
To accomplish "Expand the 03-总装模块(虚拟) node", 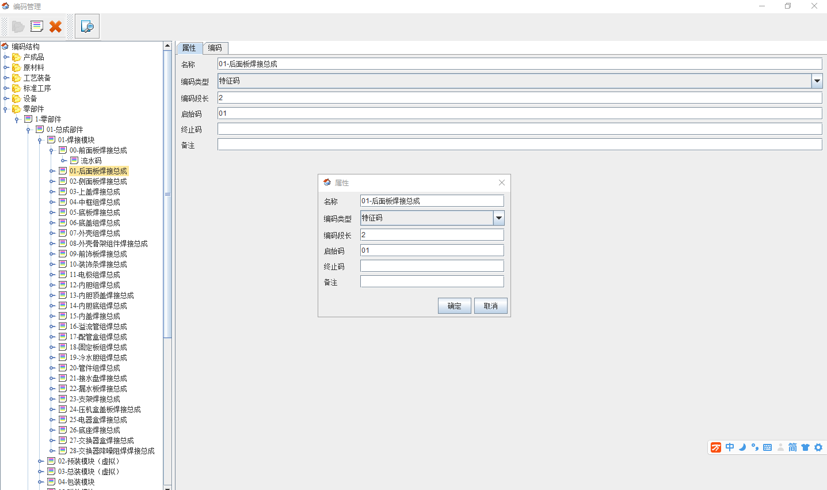I will coord(40,472).
